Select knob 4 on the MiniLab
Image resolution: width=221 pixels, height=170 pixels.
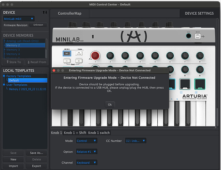pos(140,55)
